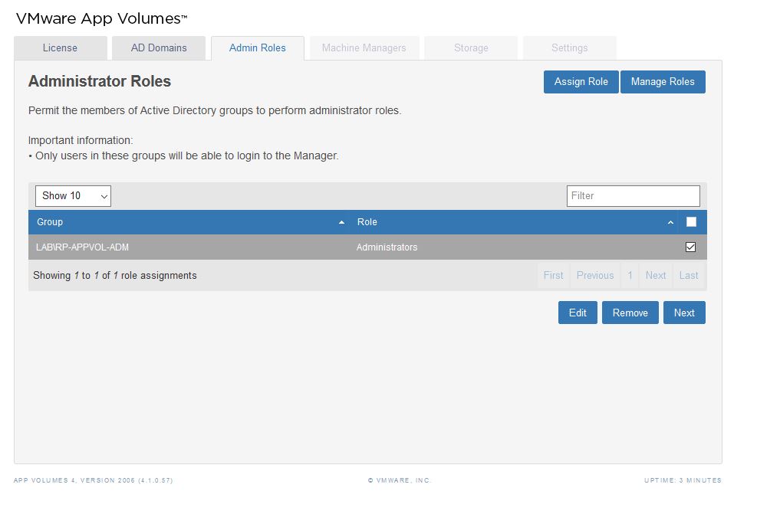Remove the selected role assignment

tap(630, 313)
